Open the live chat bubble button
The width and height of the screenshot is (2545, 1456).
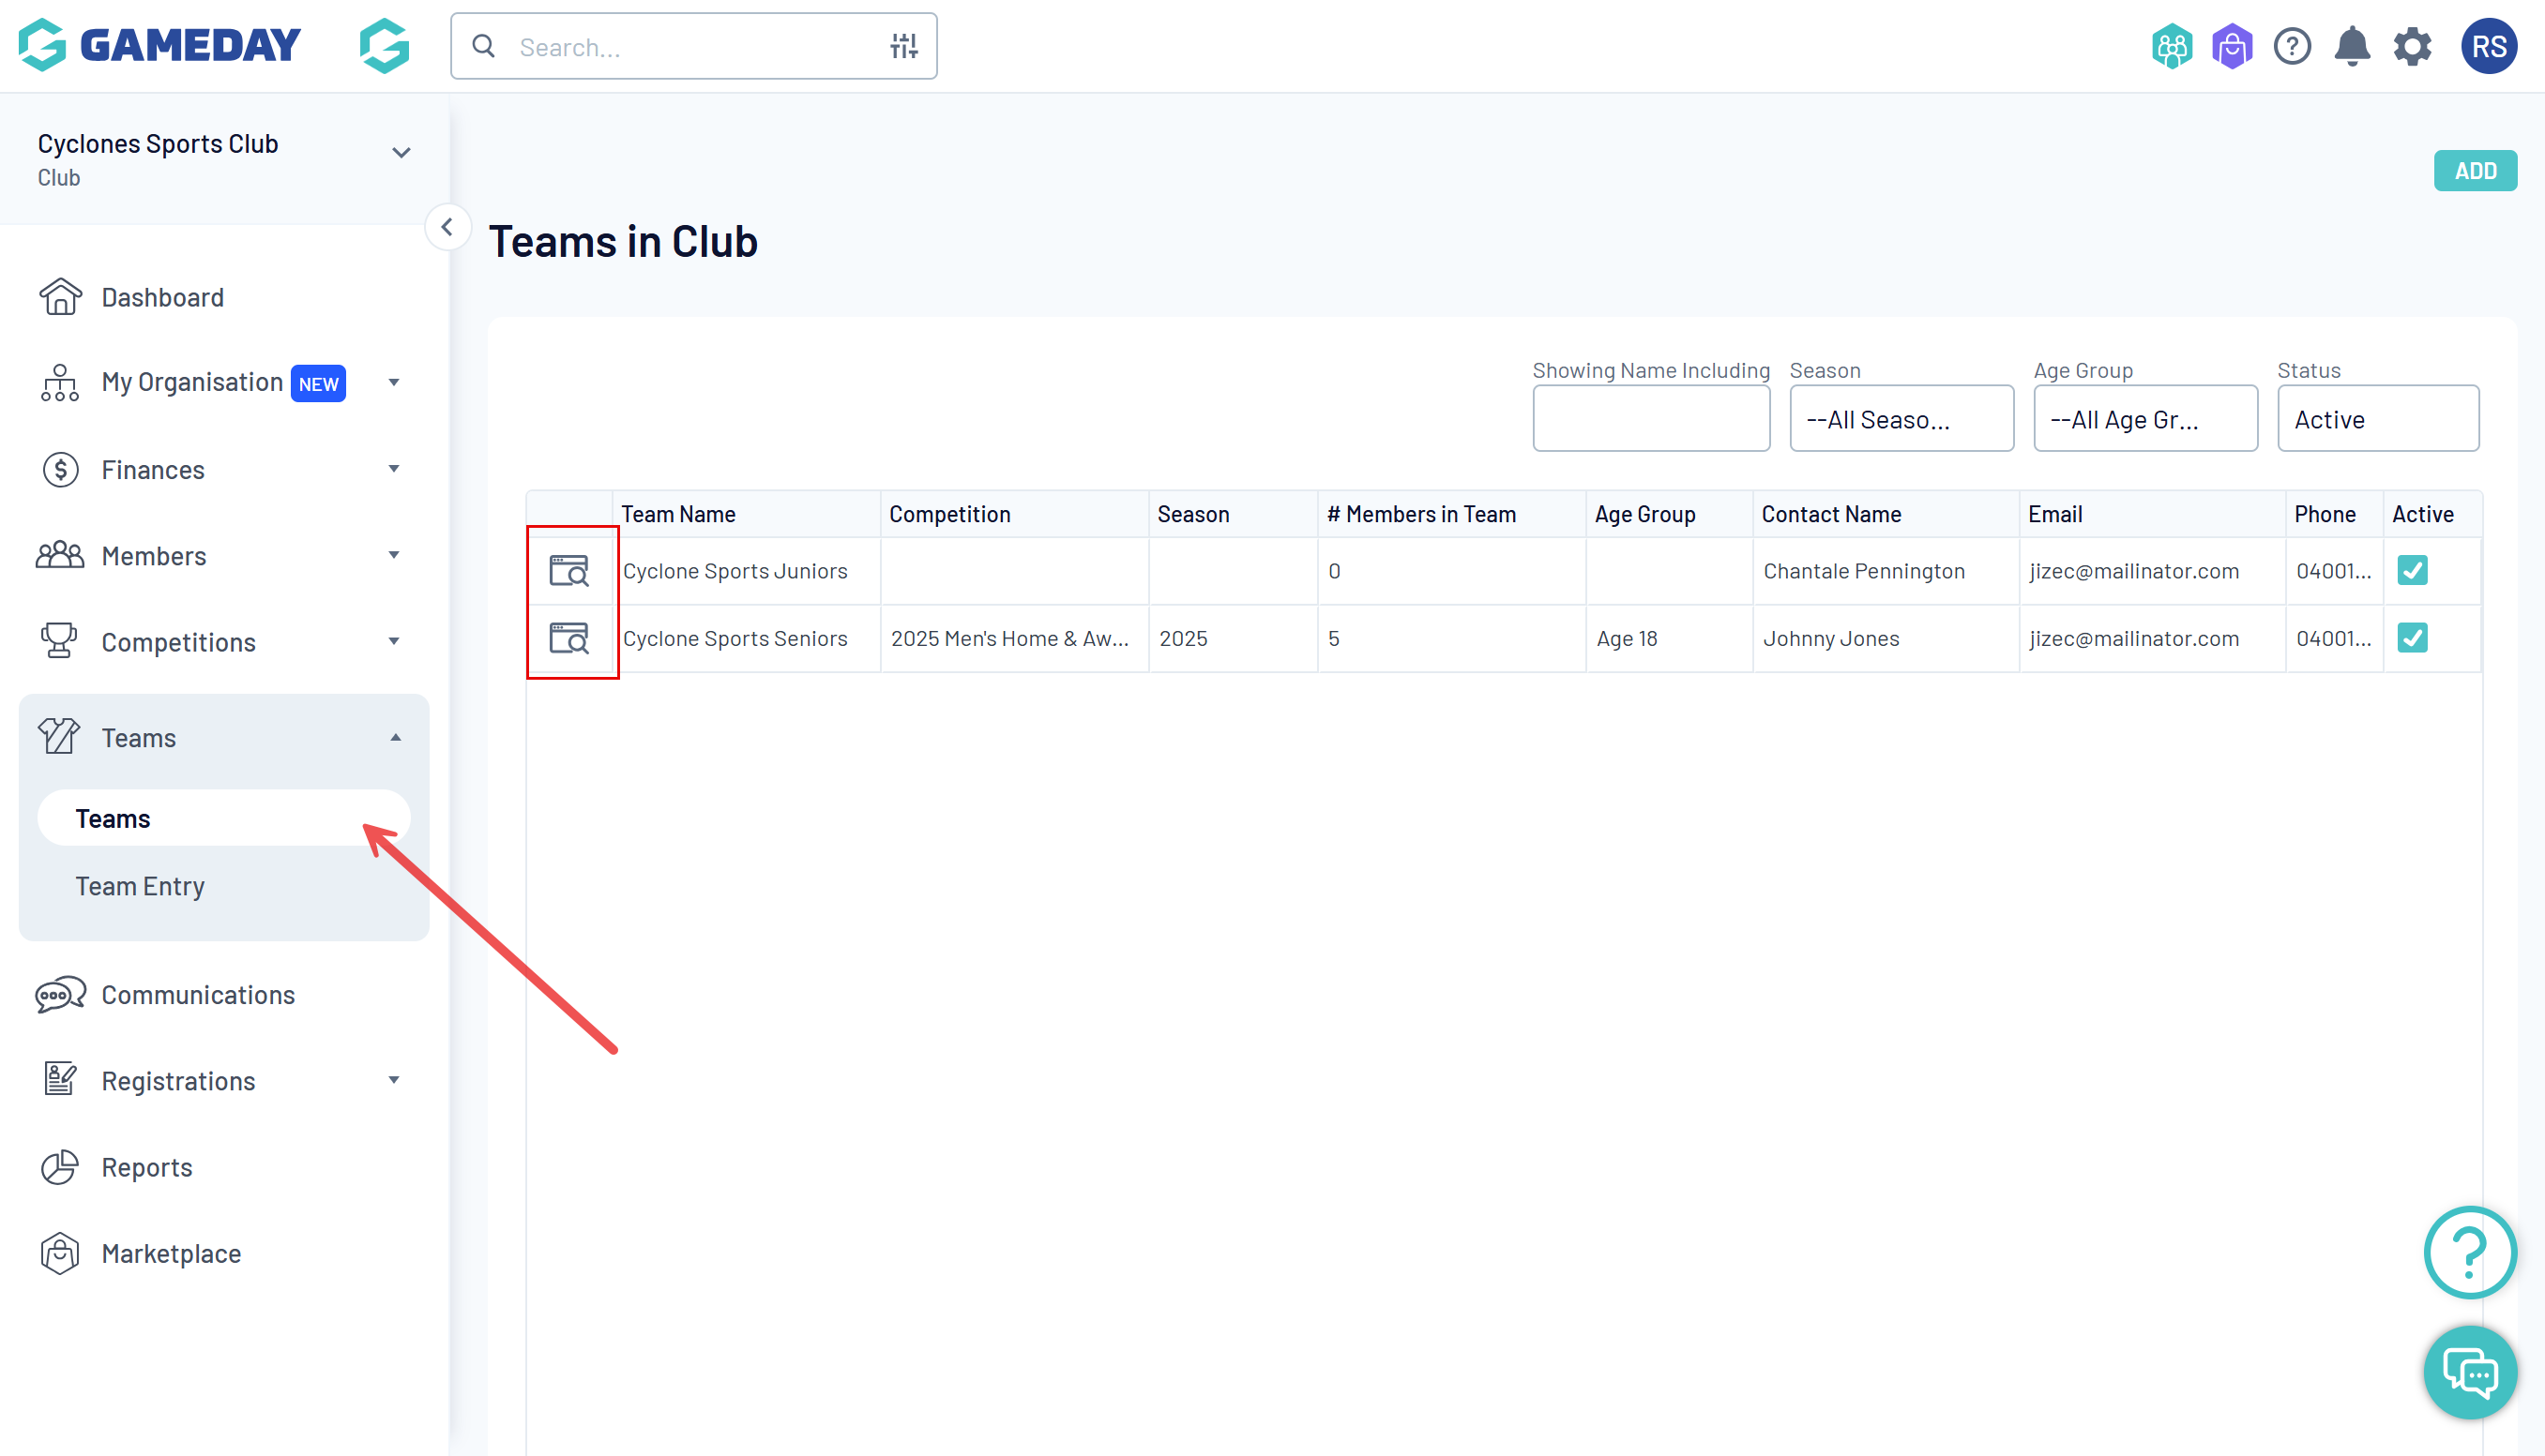coord(2469,1372)
